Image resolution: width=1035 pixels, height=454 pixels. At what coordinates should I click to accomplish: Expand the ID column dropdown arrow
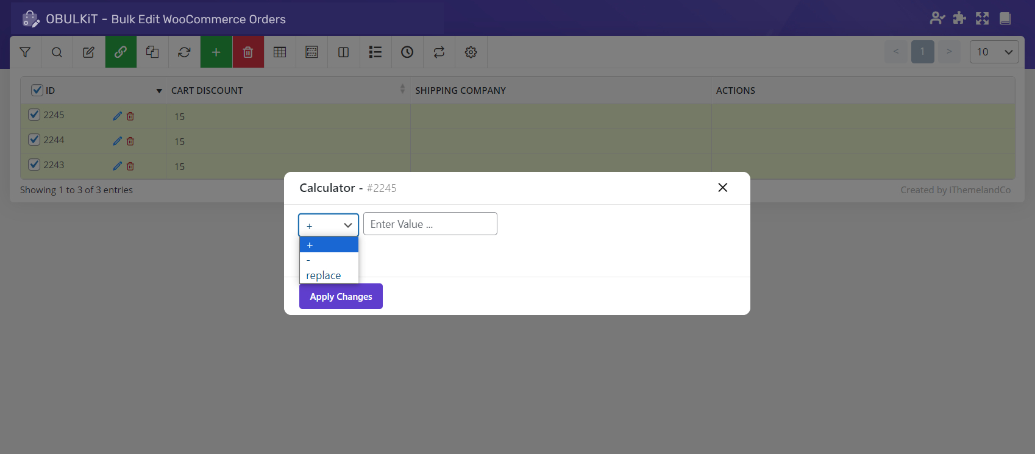click(x=159, y=91)
